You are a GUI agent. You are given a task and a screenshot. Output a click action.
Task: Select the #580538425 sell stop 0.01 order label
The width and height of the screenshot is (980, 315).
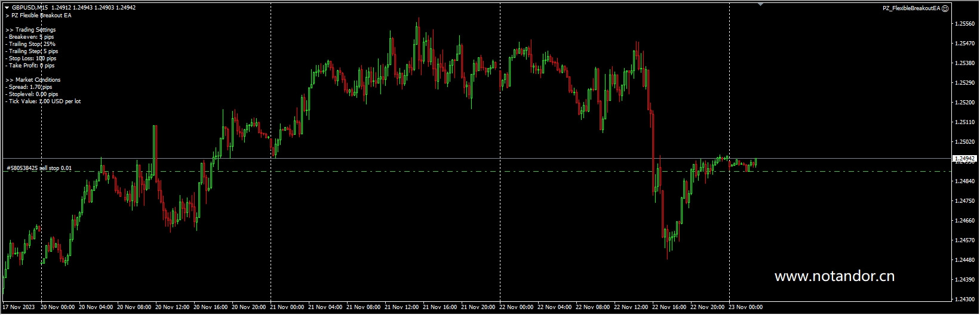click(x=39, y=168)
